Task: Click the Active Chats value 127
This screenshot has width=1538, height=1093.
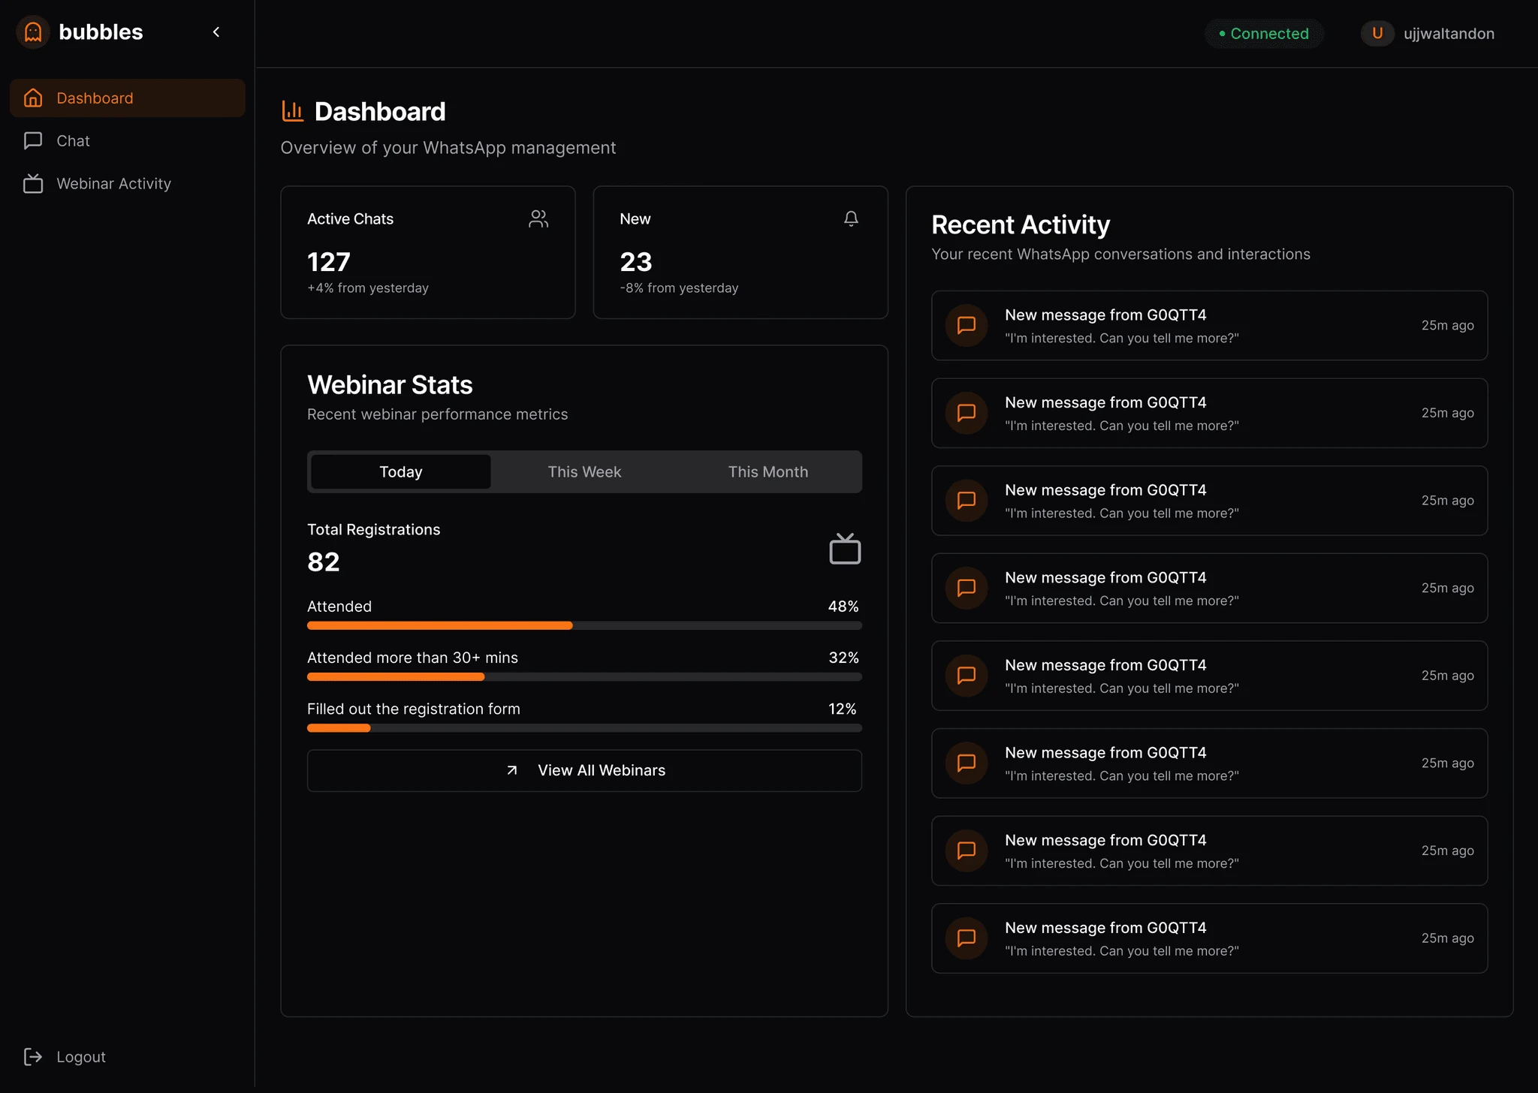Action: [329, 262]
